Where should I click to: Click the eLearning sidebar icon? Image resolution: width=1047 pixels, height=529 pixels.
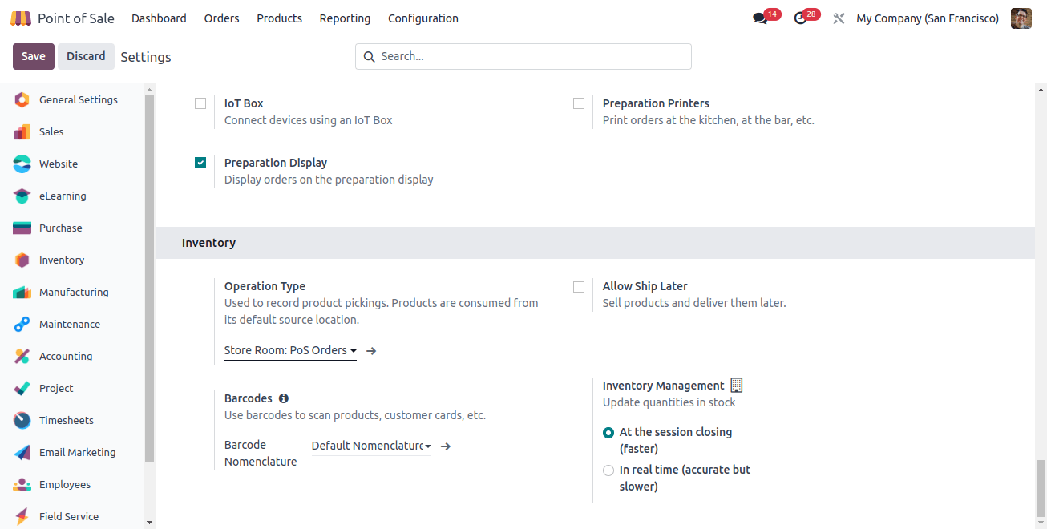tap(22, 196)
